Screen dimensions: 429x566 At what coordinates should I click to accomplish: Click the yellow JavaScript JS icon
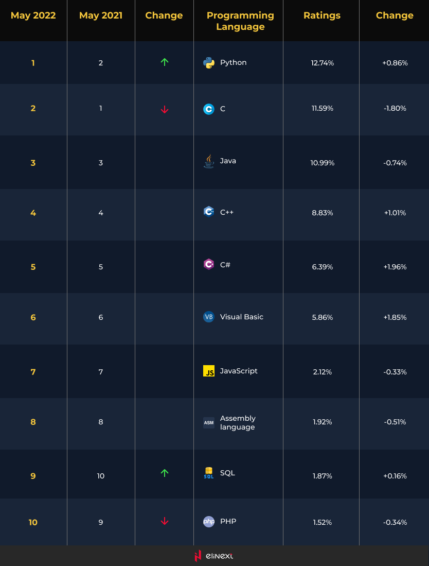coord(209,371)
